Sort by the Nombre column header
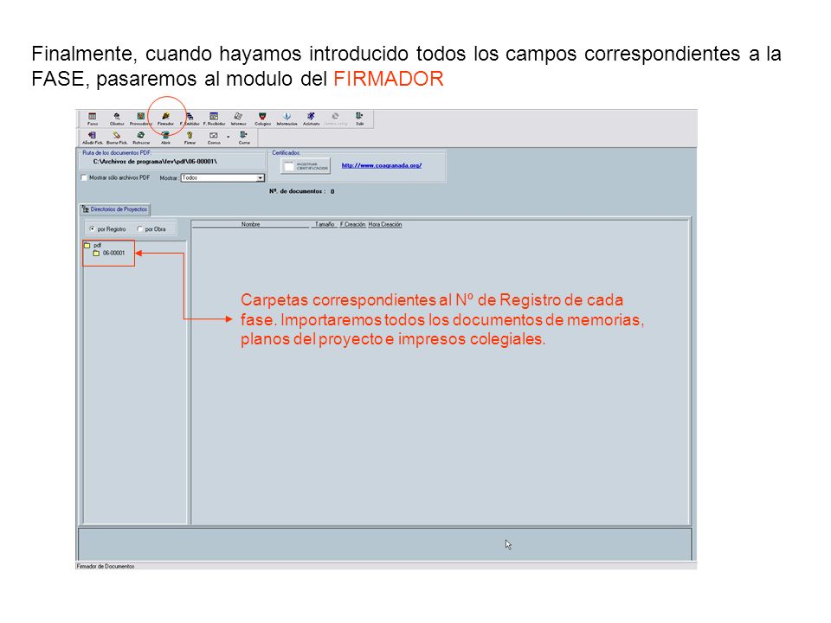This screenshot has height=623, width=831. (x=251, y=225)
